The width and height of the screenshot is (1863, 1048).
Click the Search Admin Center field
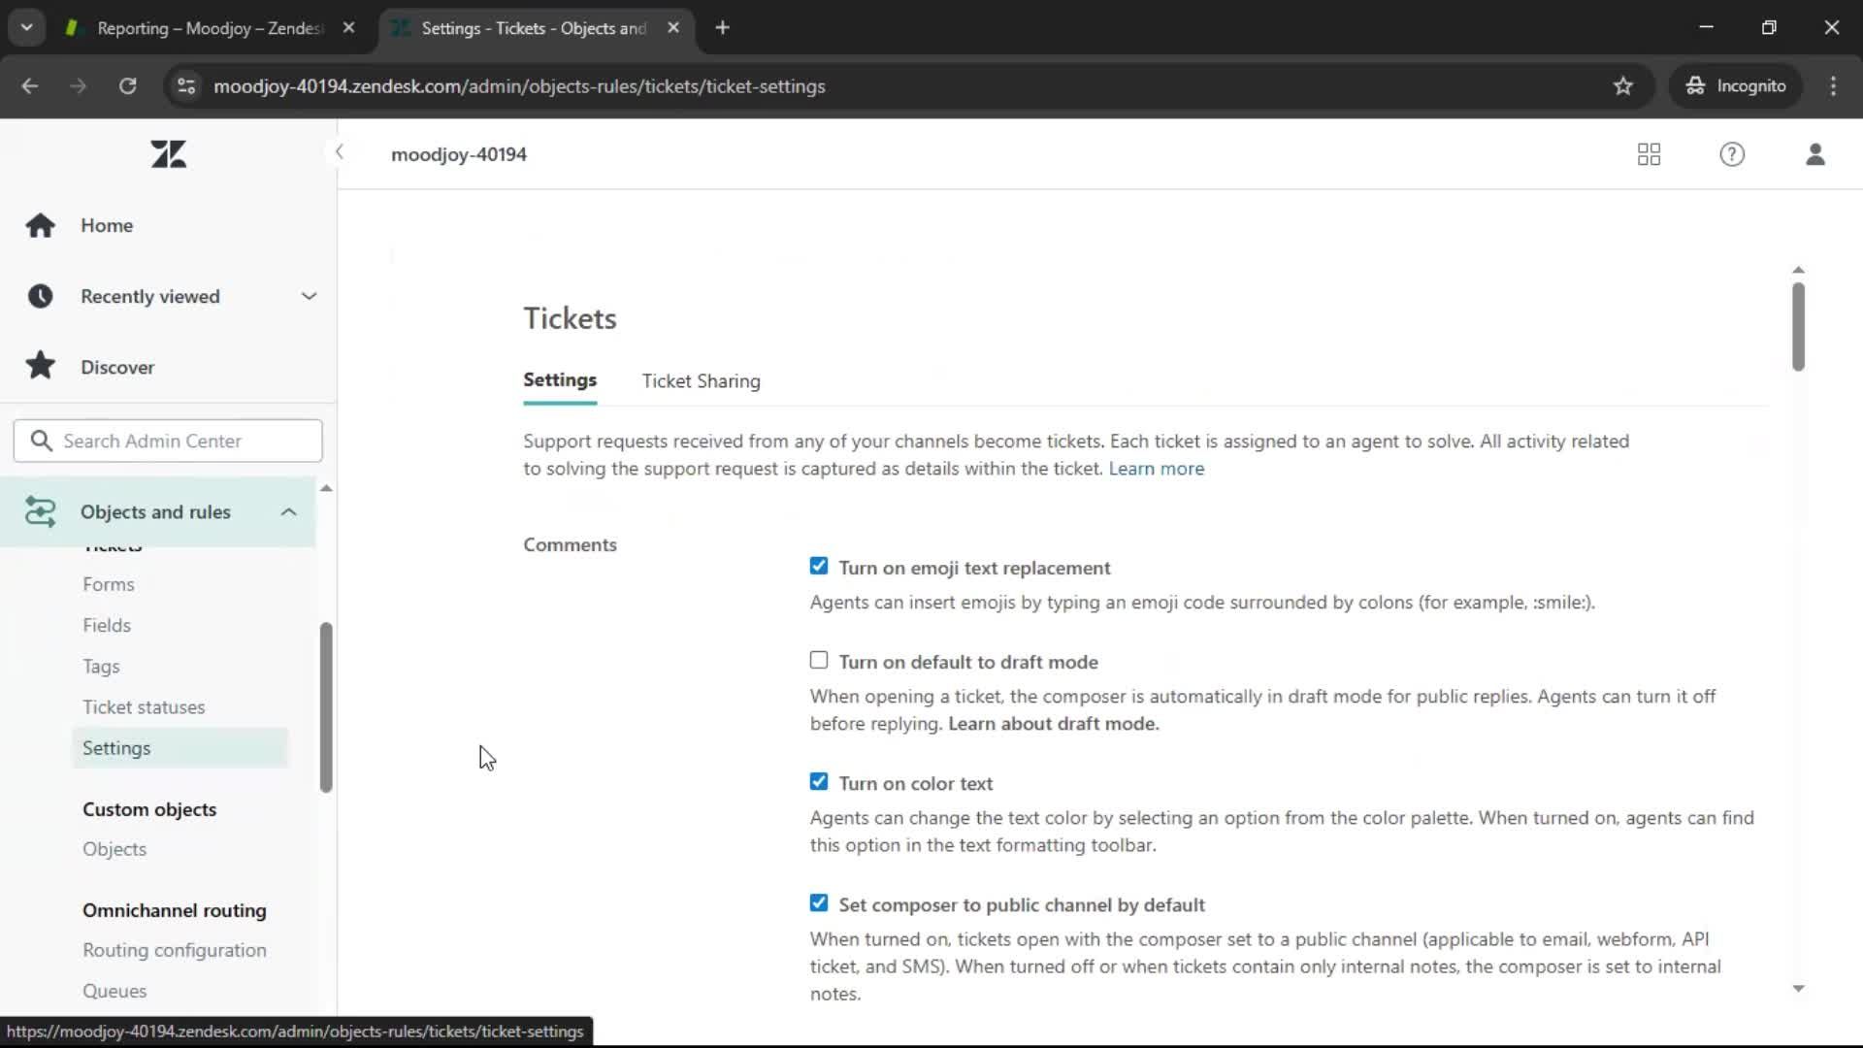pyautogui.click(x=168, y=441)
